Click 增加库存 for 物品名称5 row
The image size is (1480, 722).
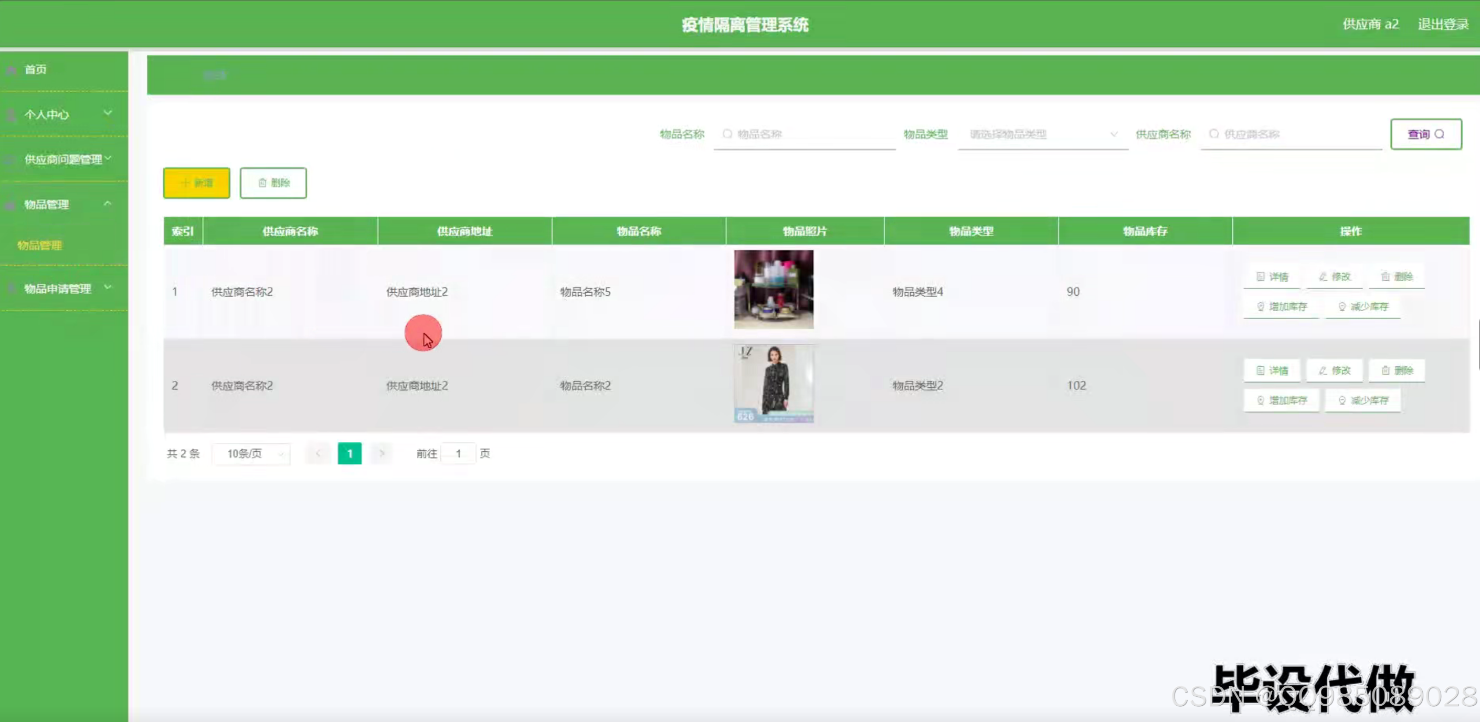[x=1281, y=307]
